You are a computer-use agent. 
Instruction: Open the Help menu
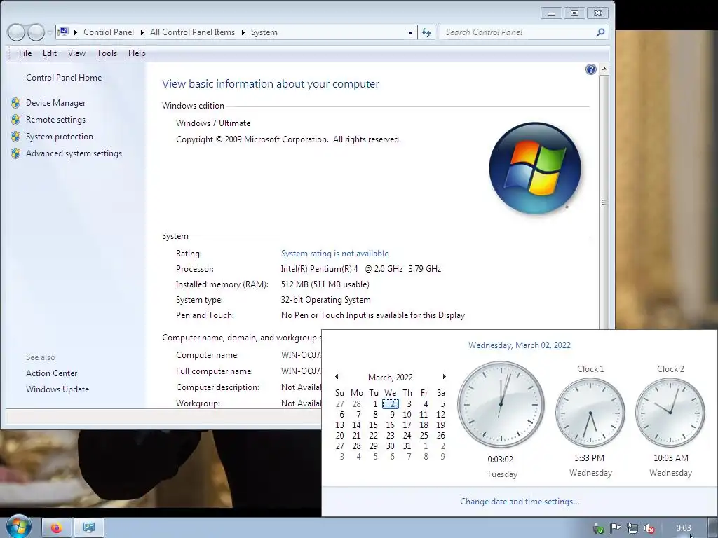pos(137,53)
